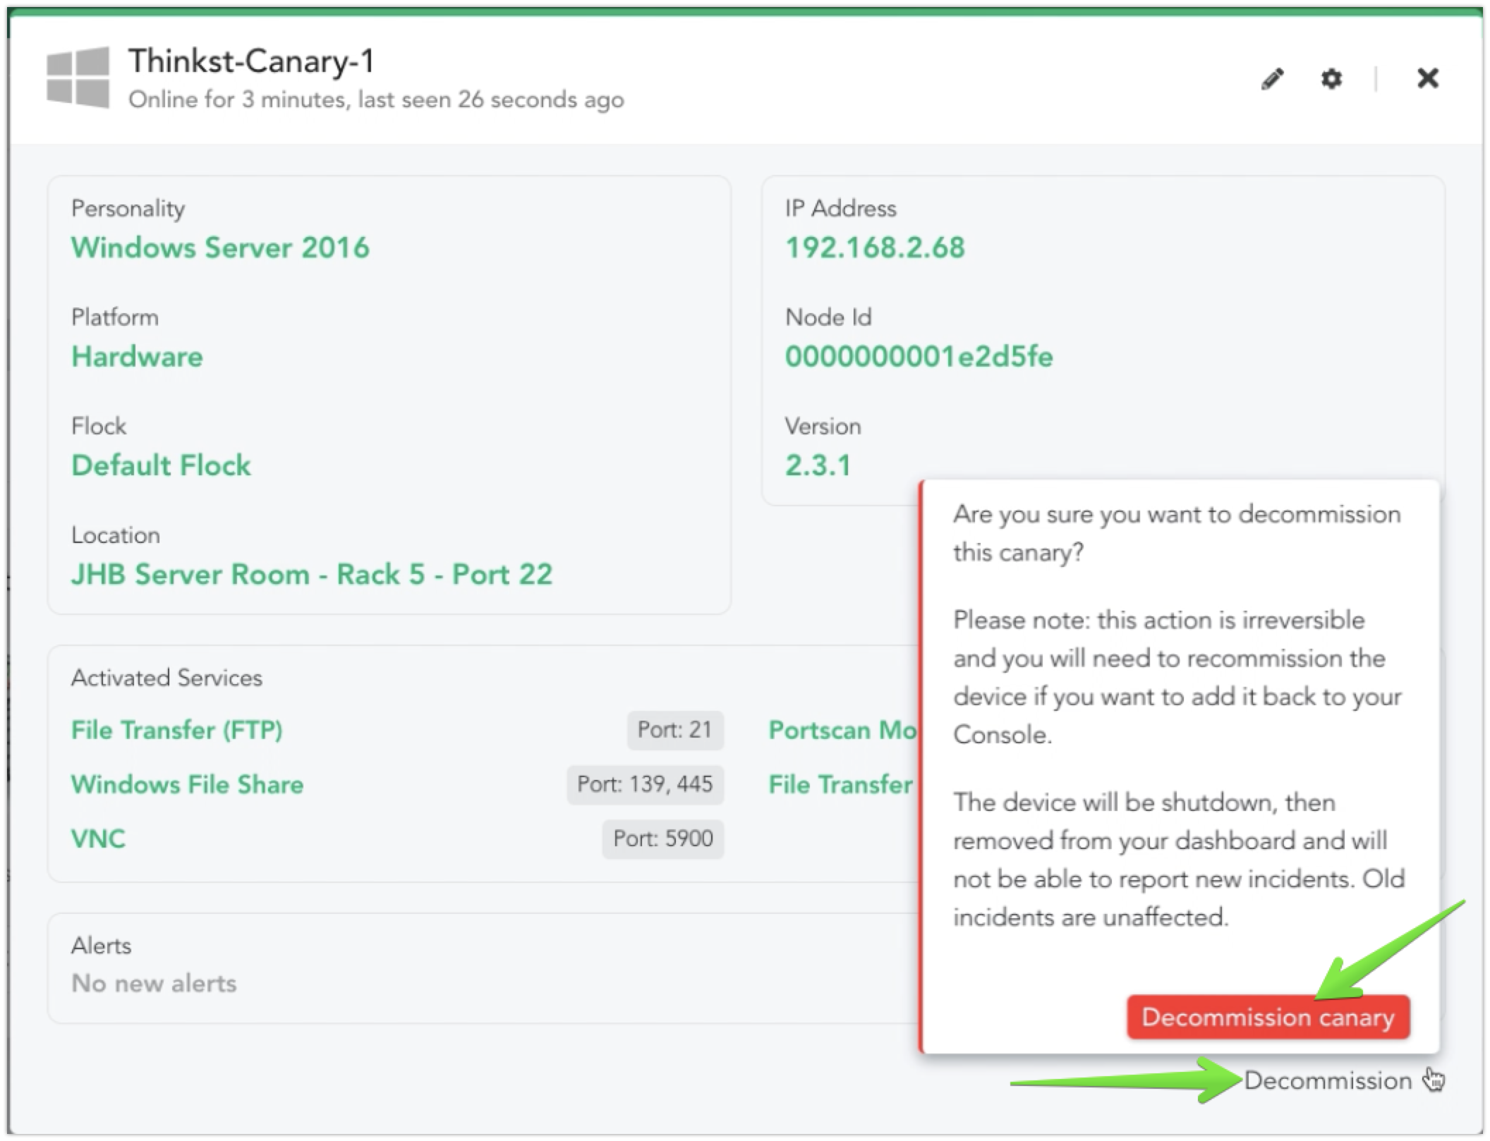Viewport: 1490px width, 1141px height.
Task: Click the VNC service
Action: point(98,838)
